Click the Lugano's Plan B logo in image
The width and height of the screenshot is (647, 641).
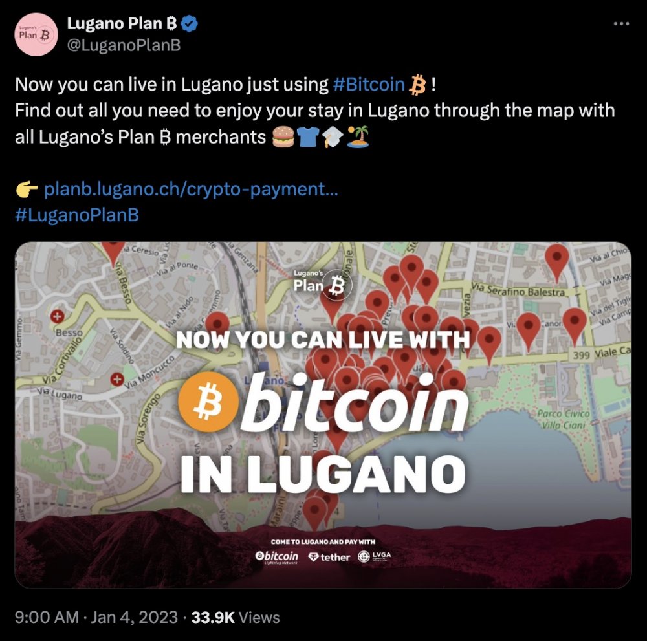coord(323,284)
